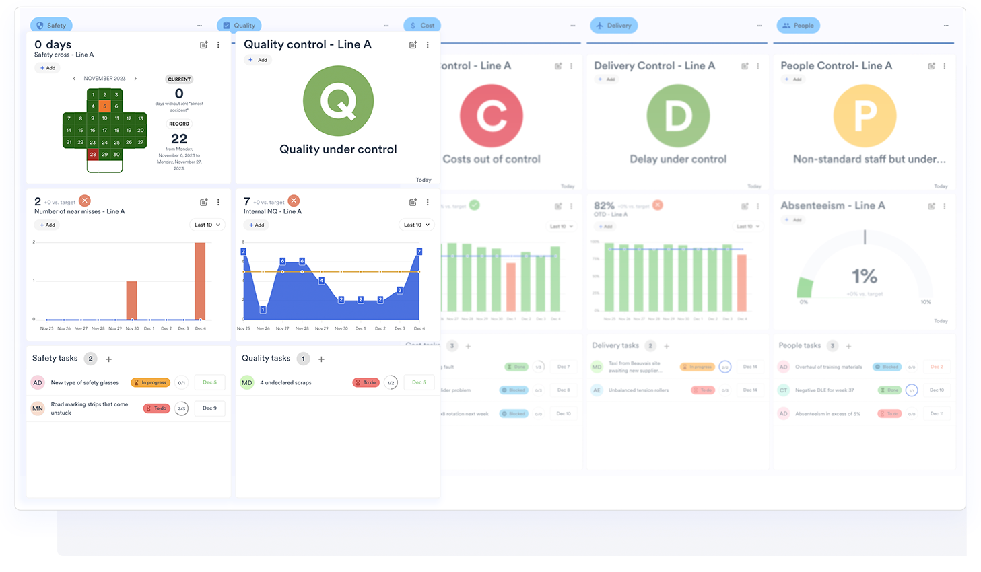981x572 pixels.
Task: Open the kebab menu on Safety cross card
Action: (x=218, y=45)
